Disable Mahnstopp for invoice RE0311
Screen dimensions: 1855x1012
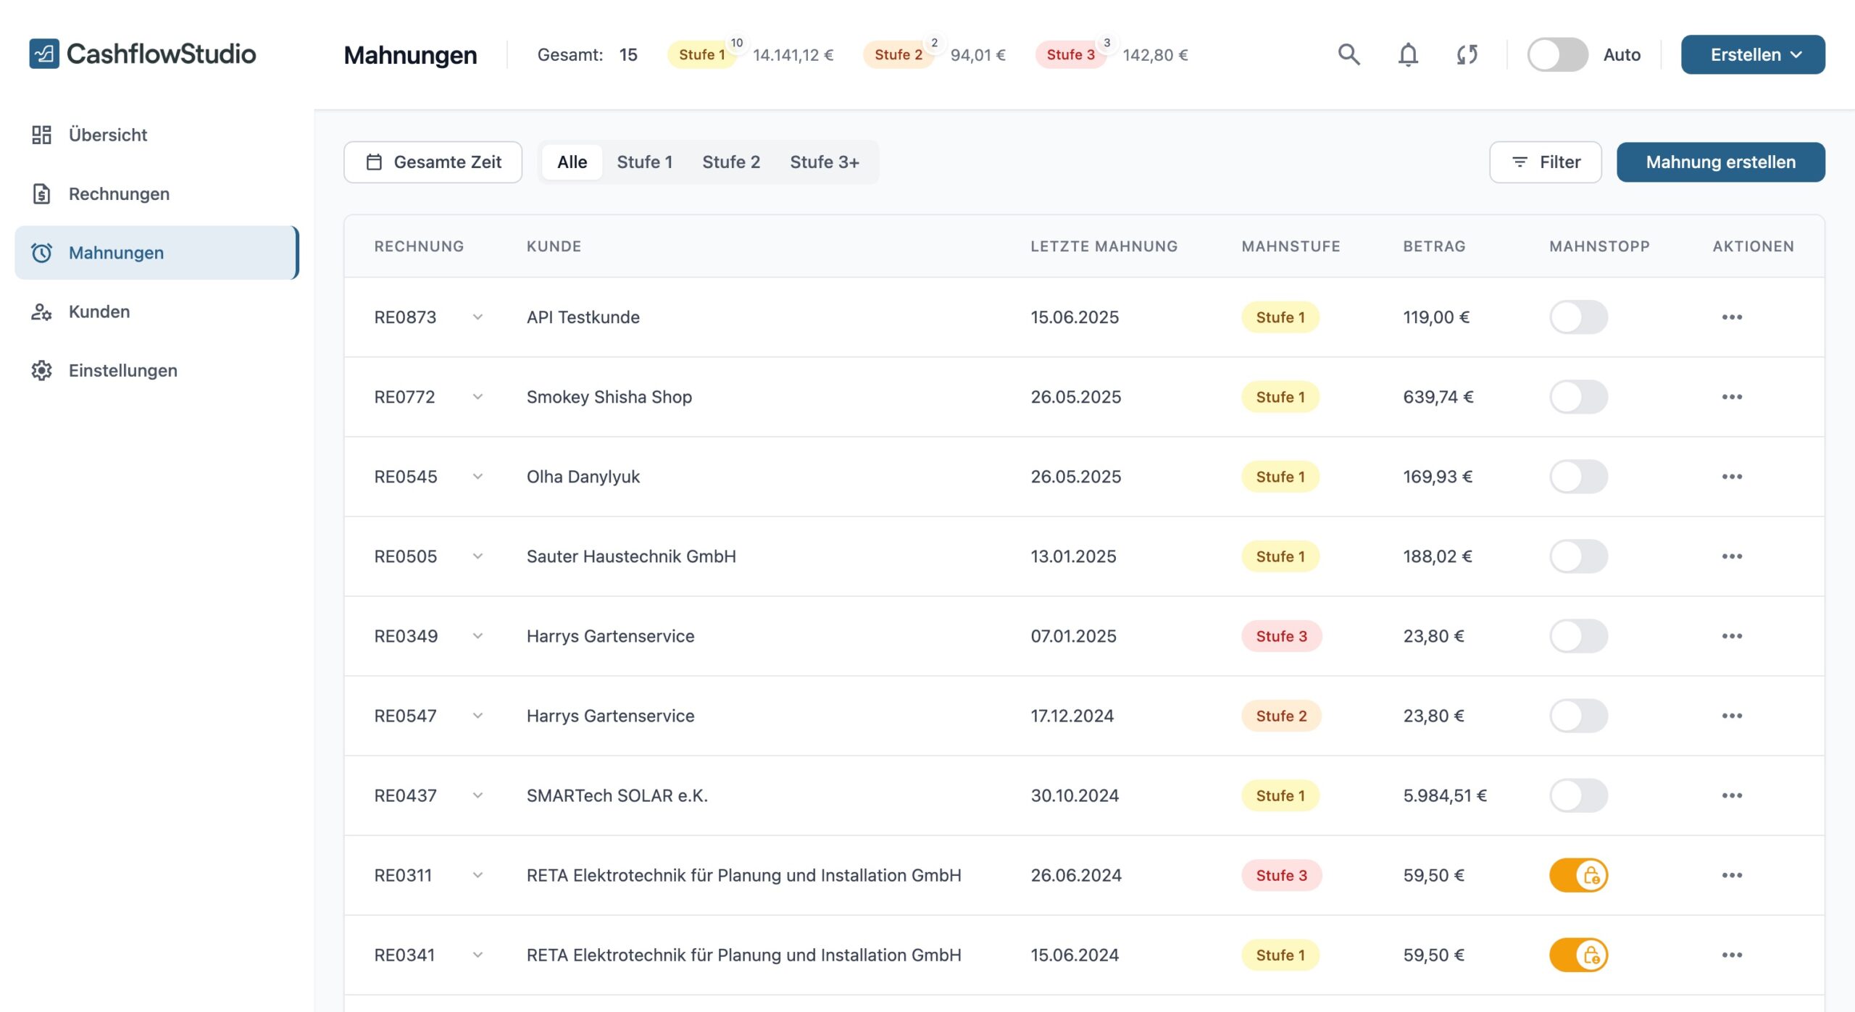1578,875
